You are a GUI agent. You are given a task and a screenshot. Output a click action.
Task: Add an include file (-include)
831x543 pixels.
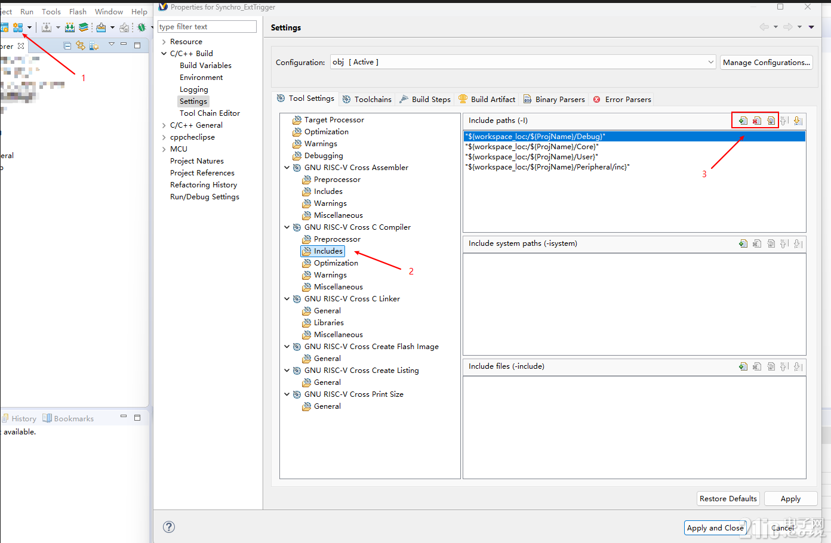pos(743,366)
